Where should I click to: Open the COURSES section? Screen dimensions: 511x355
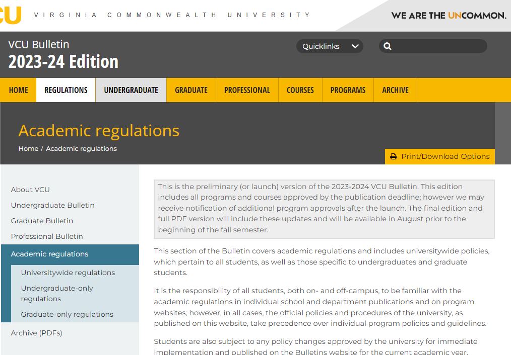300,90
